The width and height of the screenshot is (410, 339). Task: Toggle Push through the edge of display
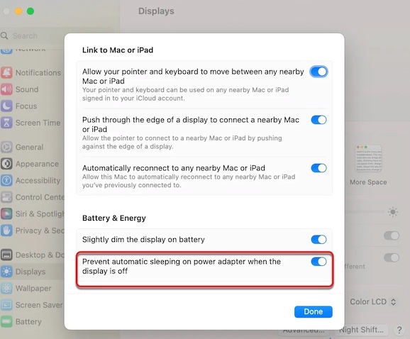tap(318, 120)
